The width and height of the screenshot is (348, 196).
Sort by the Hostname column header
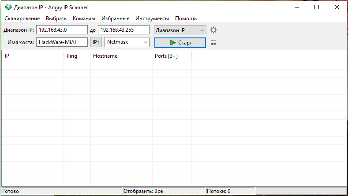pos(121,56)
